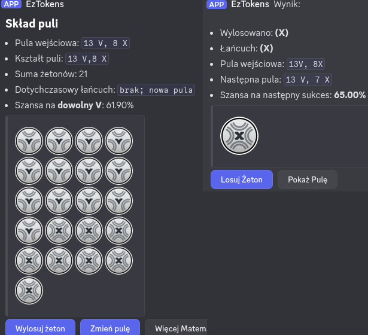Open the Więcej Matematyki button

click(x=178, y=328)
